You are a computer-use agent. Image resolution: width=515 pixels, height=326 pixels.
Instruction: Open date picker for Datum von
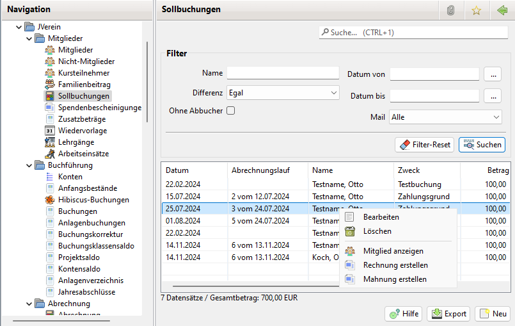492,74
